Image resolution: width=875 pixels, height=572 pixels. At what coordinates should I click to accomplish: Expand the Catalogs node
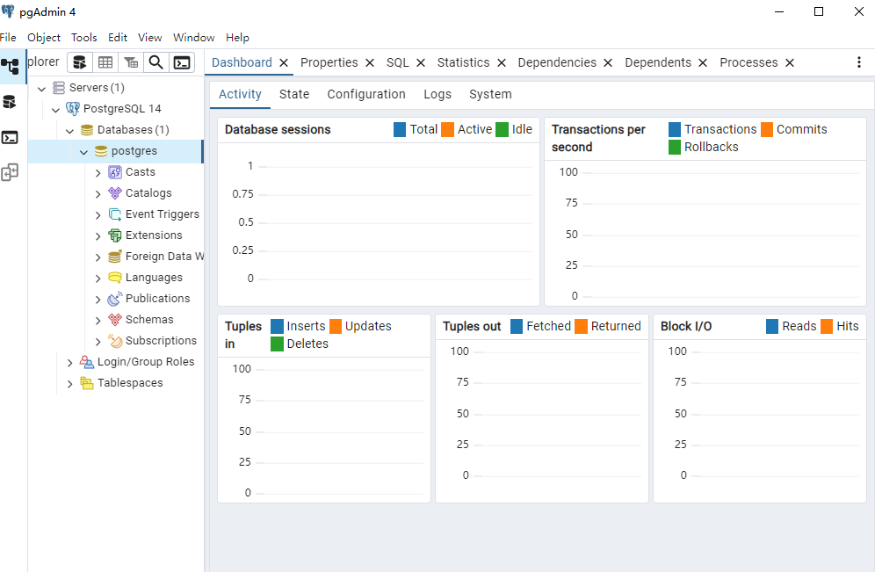coord(98,193)
